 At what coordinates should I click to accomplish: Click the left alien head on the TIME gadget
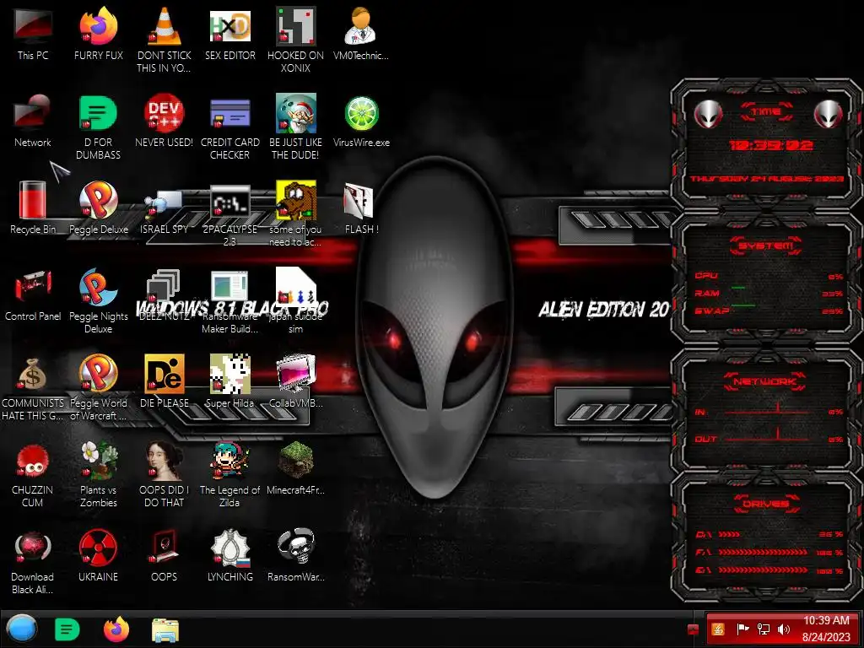[x=708, y=114]
